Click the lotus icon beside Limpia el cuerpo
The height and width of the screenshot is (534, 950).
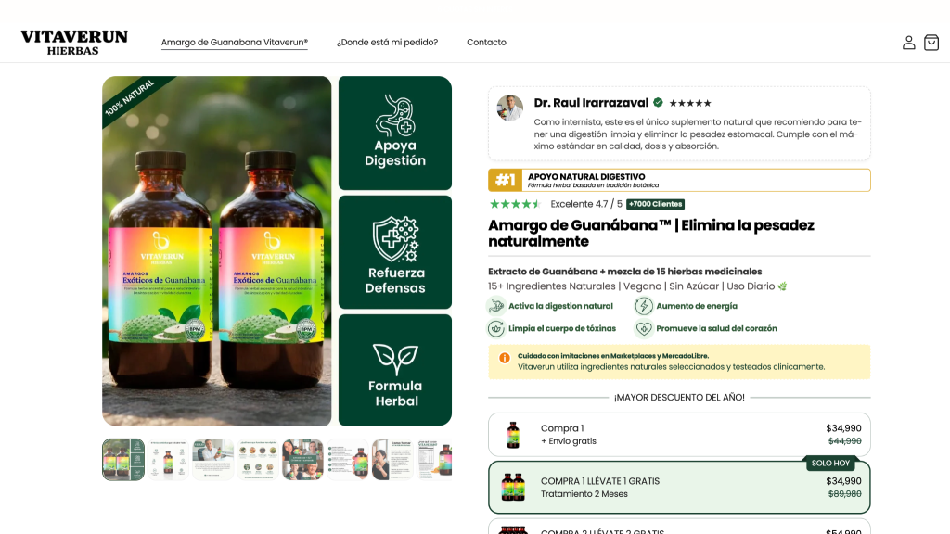pos(496,329)
